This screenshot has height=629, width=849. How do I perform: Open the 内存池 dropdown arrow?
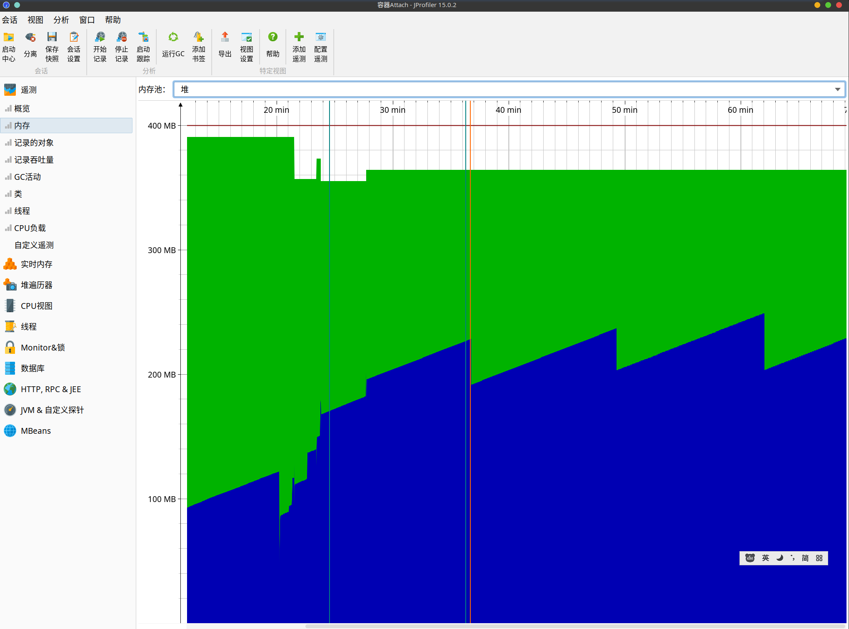coord(837,90)
